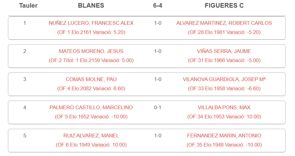Click the FIGUERES C team header
The height and width of the screenshot is (156, 295).
(x=224, y=6)
